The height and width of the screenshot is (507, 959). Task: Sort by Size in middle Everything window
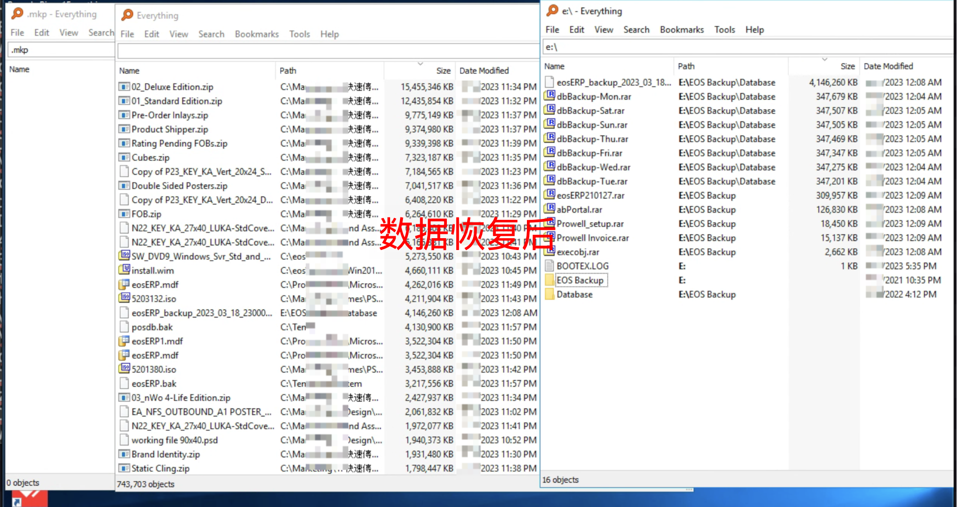(419, 71)
